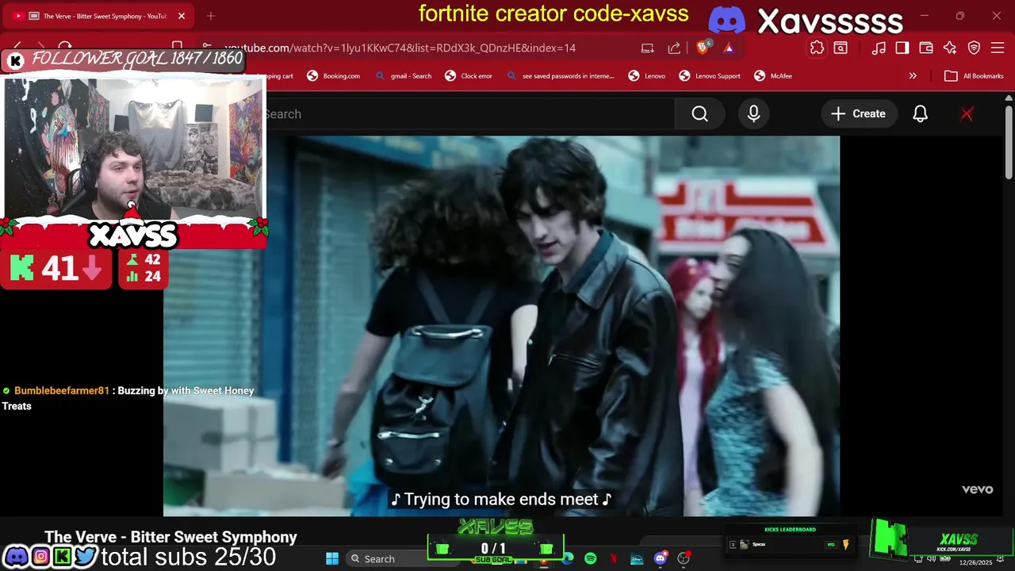Close The Verve YouTube tab
Screen dimensions: 1015x571
coord(182,16)
